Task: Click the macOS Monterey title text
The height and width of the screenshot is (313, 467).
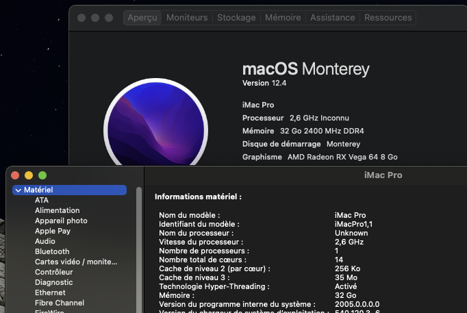Action: point(306,69)
